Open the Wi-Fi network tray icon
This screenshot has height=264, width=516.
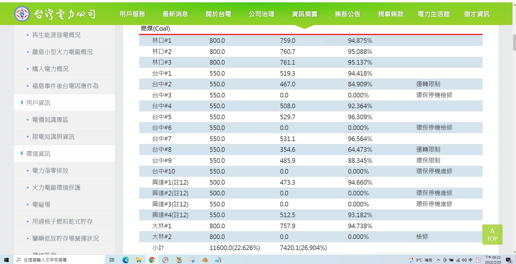click(458, 260)
